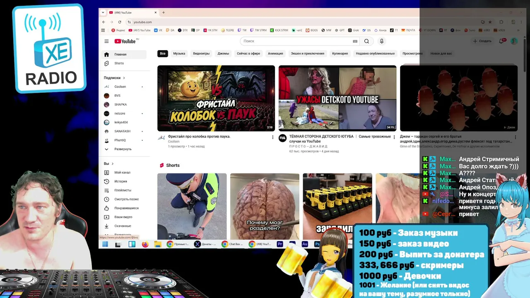
Task: Click the YouTube logo
Action: [x=125, y=41]
